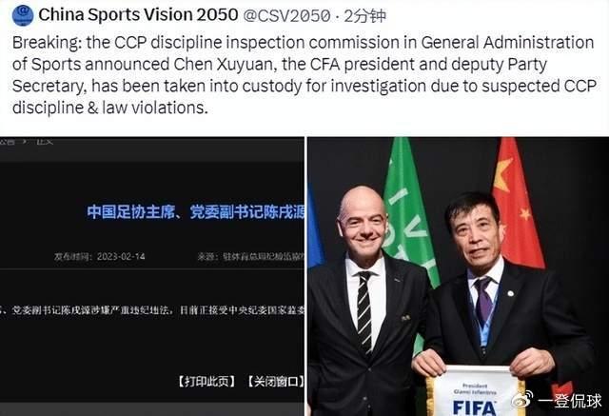Click the 正文 breadcrumb at top of screenshot
The width and height of the screenshot is (609, 416).
click(x=45, y=142)
